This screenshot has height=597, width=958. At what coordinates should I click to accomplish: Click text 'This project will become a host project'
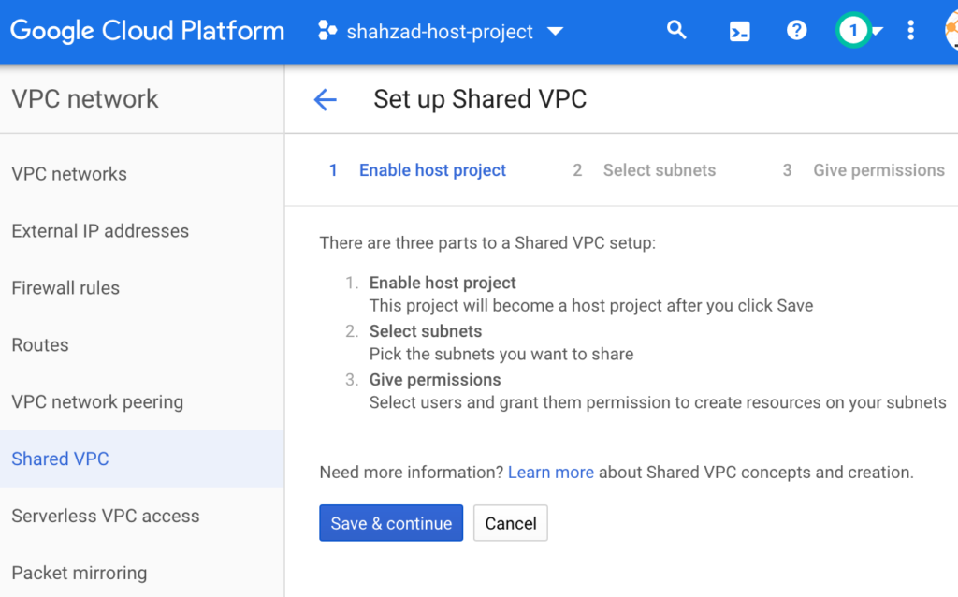516,306
